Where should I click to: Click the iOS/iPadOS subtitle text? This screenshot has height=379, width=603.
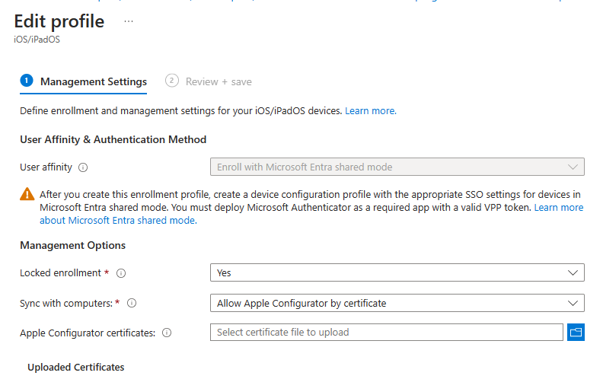(37, 40)
